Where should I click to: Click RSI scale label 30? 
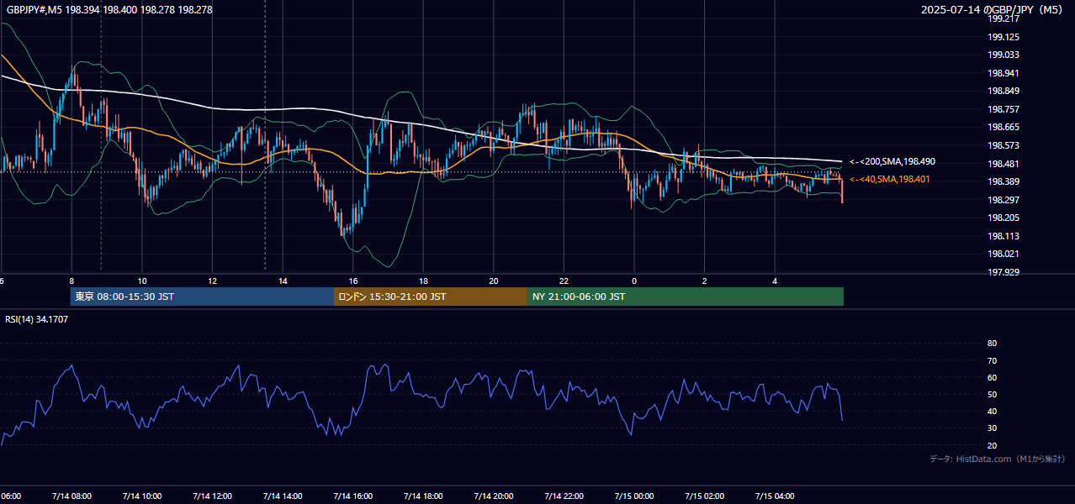click(x=992, y=428)
